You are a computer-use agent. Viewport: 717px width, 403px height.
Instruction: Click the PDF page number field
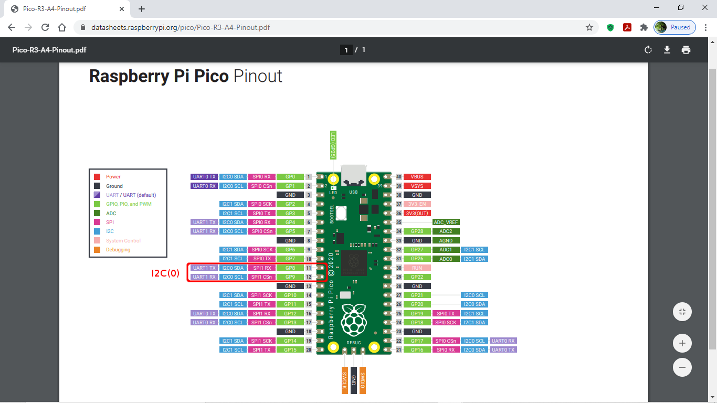pos(346,50)
